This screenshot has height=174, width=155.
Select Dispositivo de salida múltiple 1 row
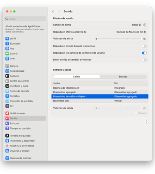100,96
